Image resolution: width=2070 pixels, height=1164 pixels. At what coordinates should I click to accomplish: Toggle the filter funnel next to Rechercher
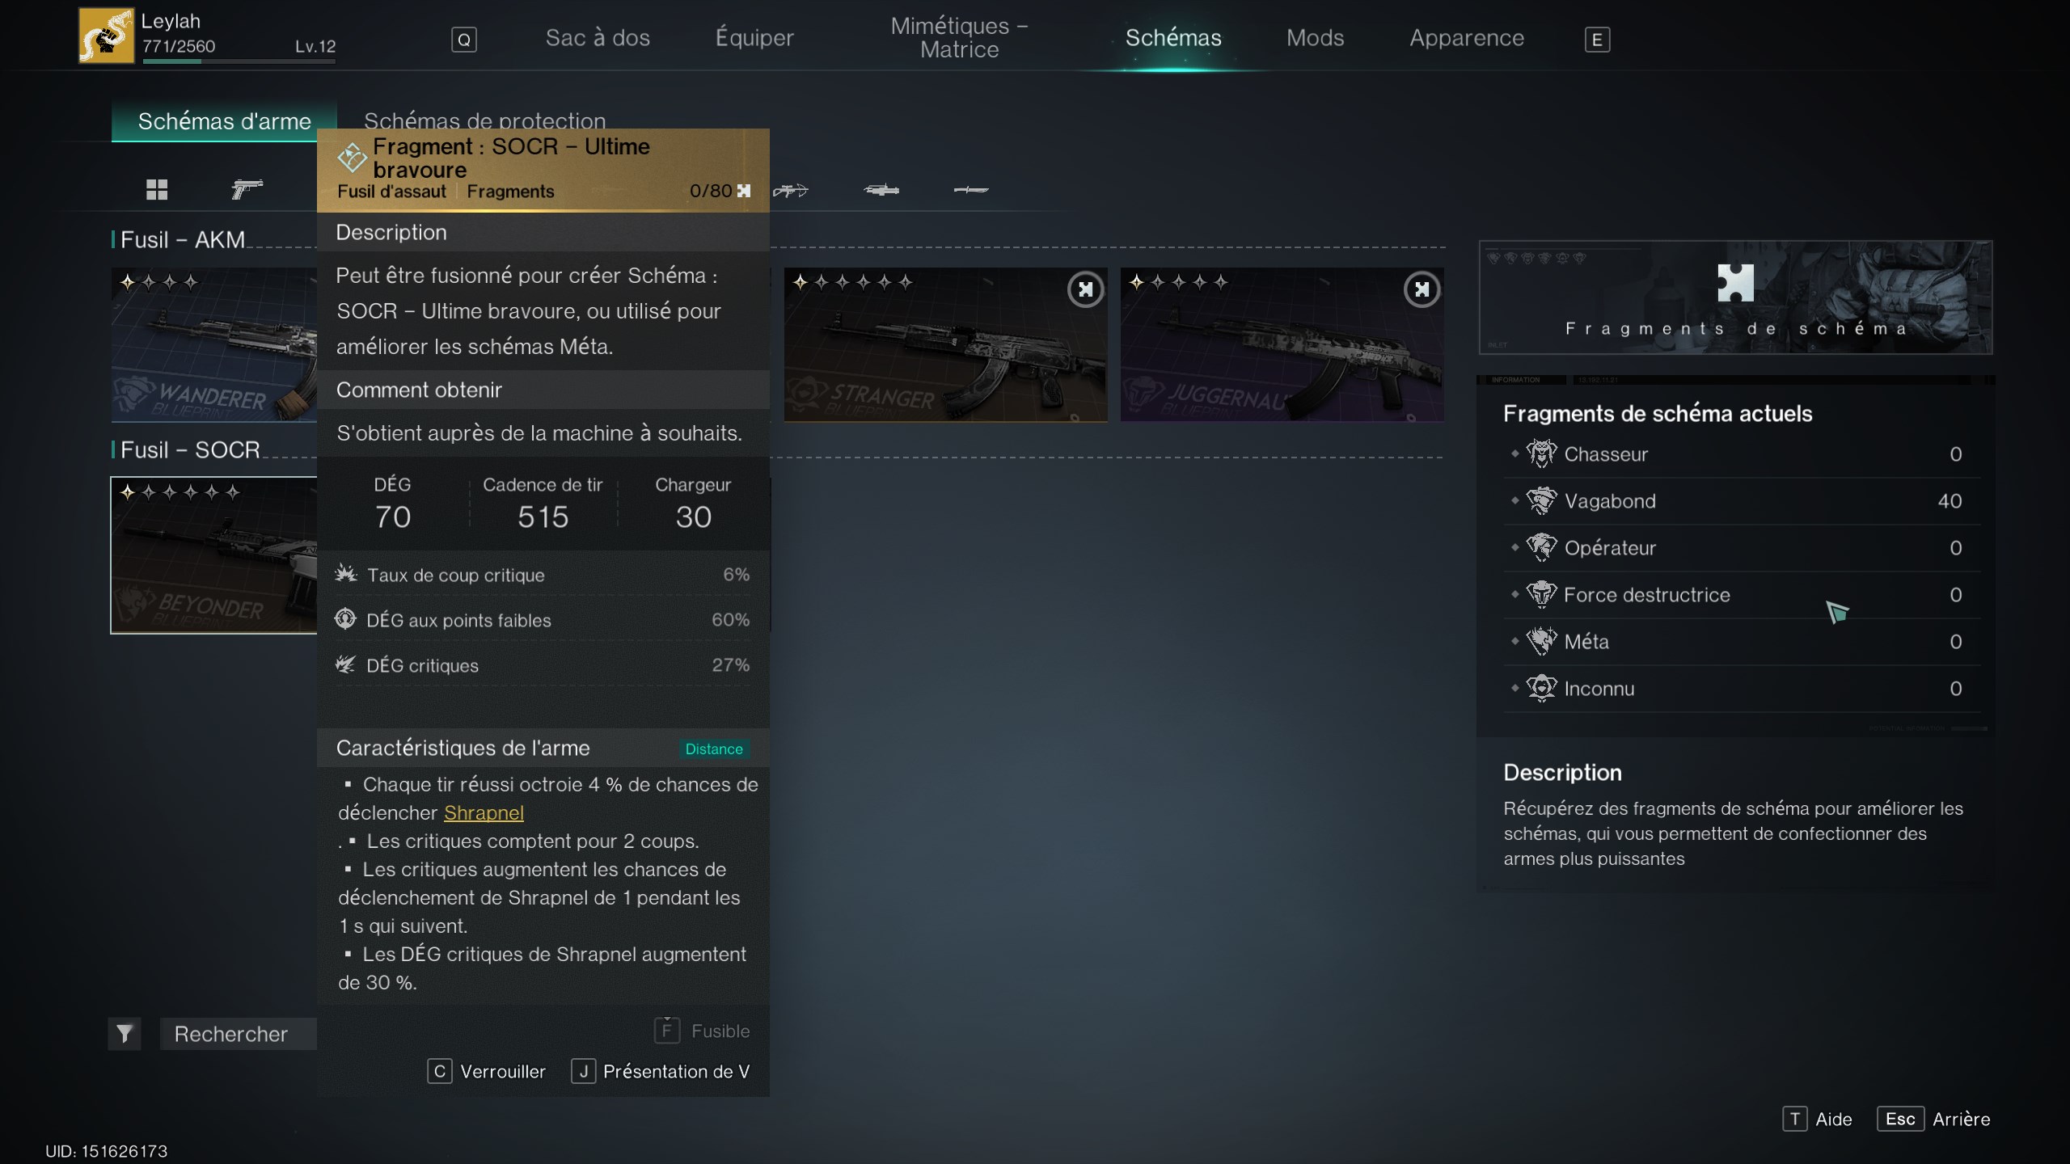click(125, 1033)
